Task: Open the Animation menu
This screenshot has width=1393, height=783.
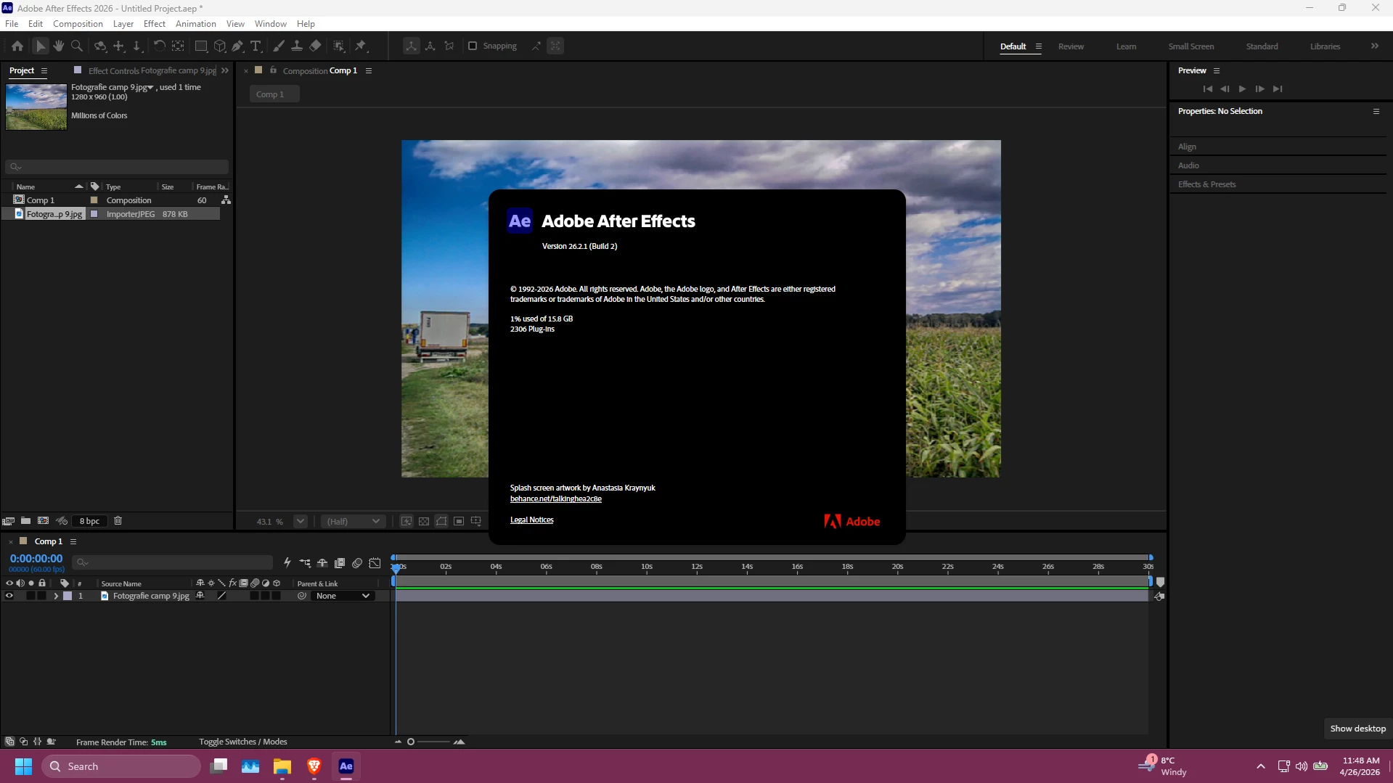Action: (x=196, y=24)
